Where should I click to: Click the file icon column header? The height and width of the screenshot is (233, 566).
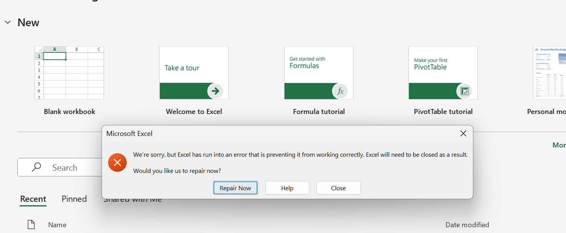pos(31,225)
